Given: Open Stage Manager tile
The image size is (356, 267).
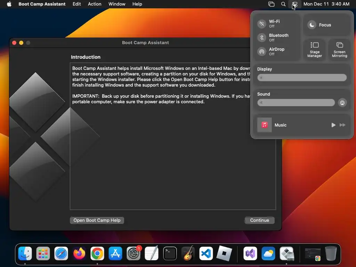Looking at the screenshot, I should (x=314, y=49).
